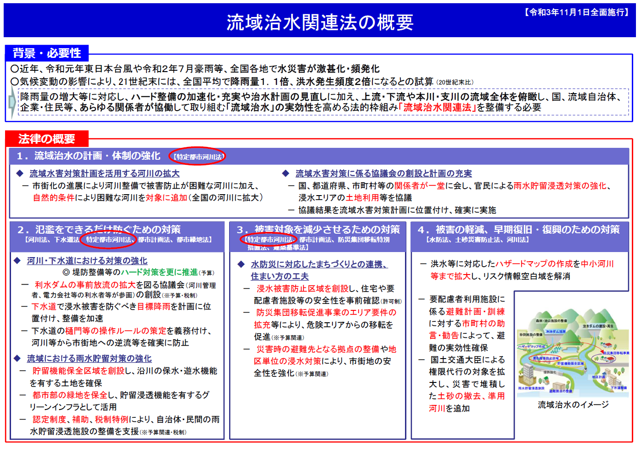Click red text 「流域治水関連法」 in background box

click(x=438, y=107)
